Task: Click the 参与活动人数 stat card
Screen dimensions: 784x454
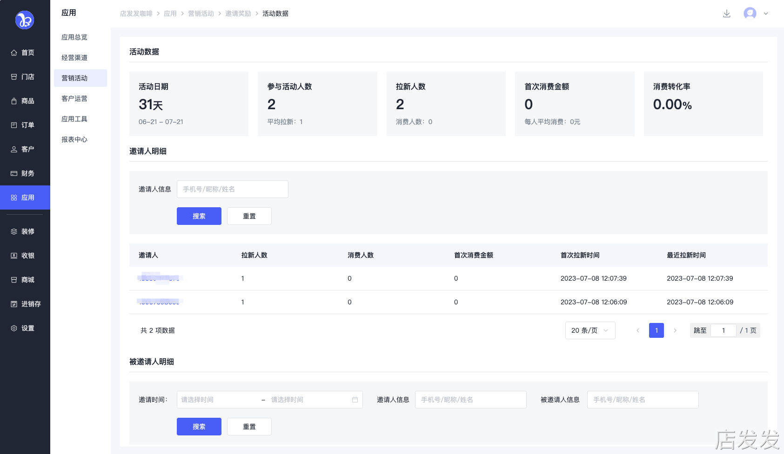Action: pos(317,104)
